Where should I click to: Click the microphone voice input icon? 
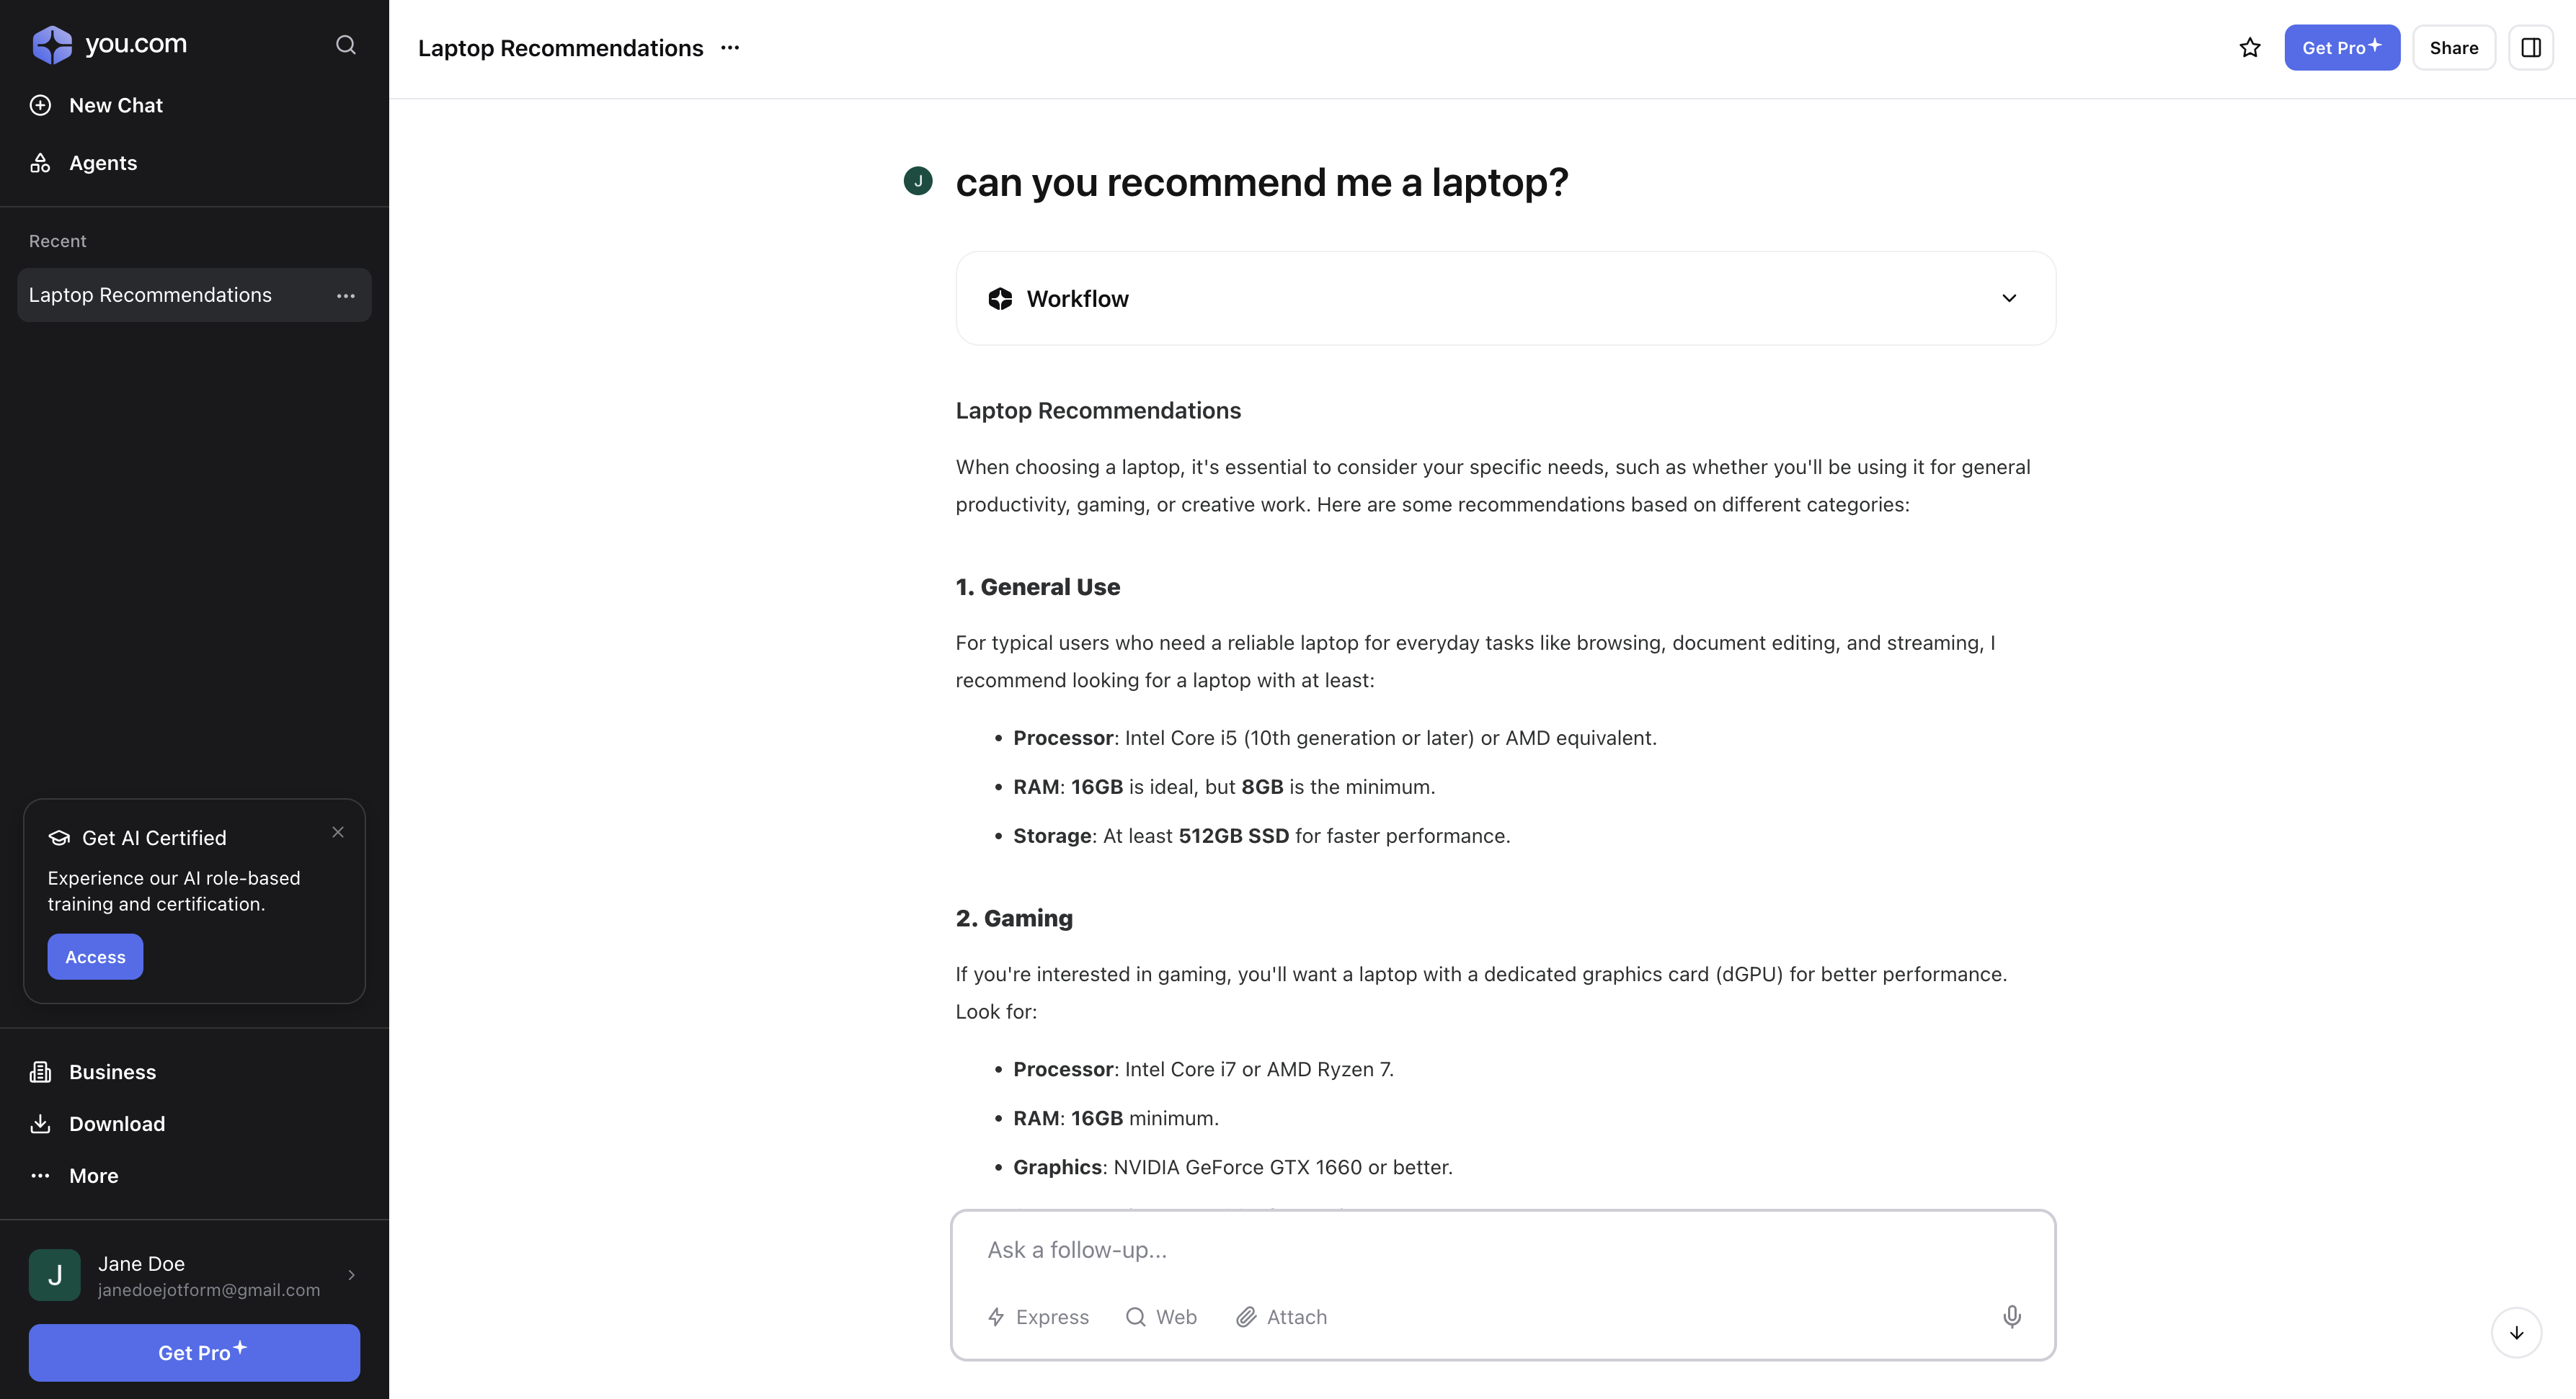(x=2011, y=1316)
